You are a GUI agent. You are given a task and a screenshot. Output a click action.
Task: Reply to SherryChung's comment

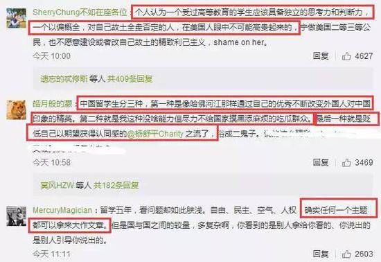[x=321, y=56]
